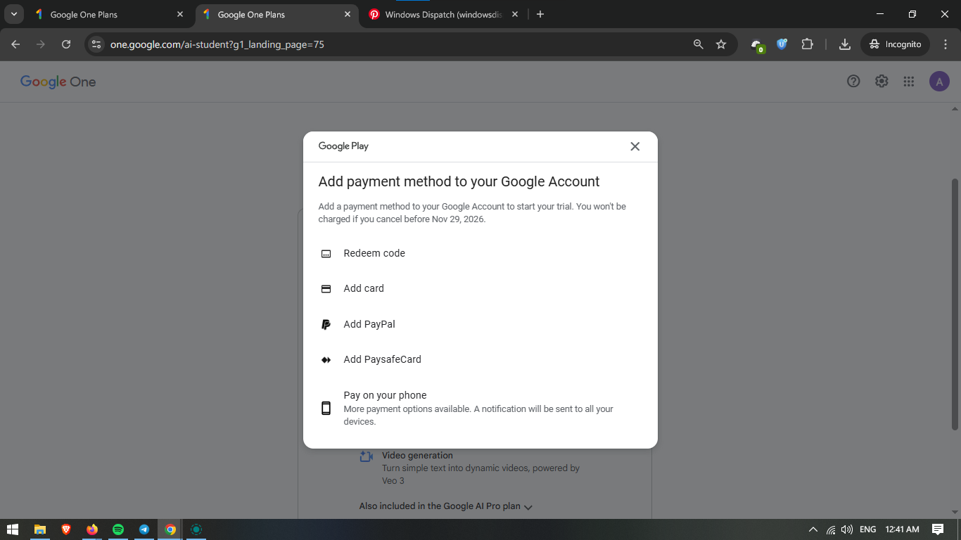Open Google One settings gear

pos(882,82)
